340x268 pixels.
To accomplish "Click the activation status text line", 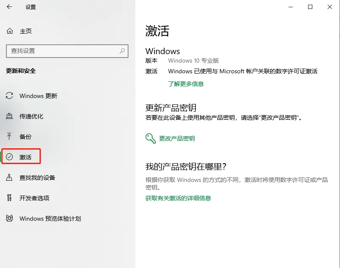I will tap(243, 71).
